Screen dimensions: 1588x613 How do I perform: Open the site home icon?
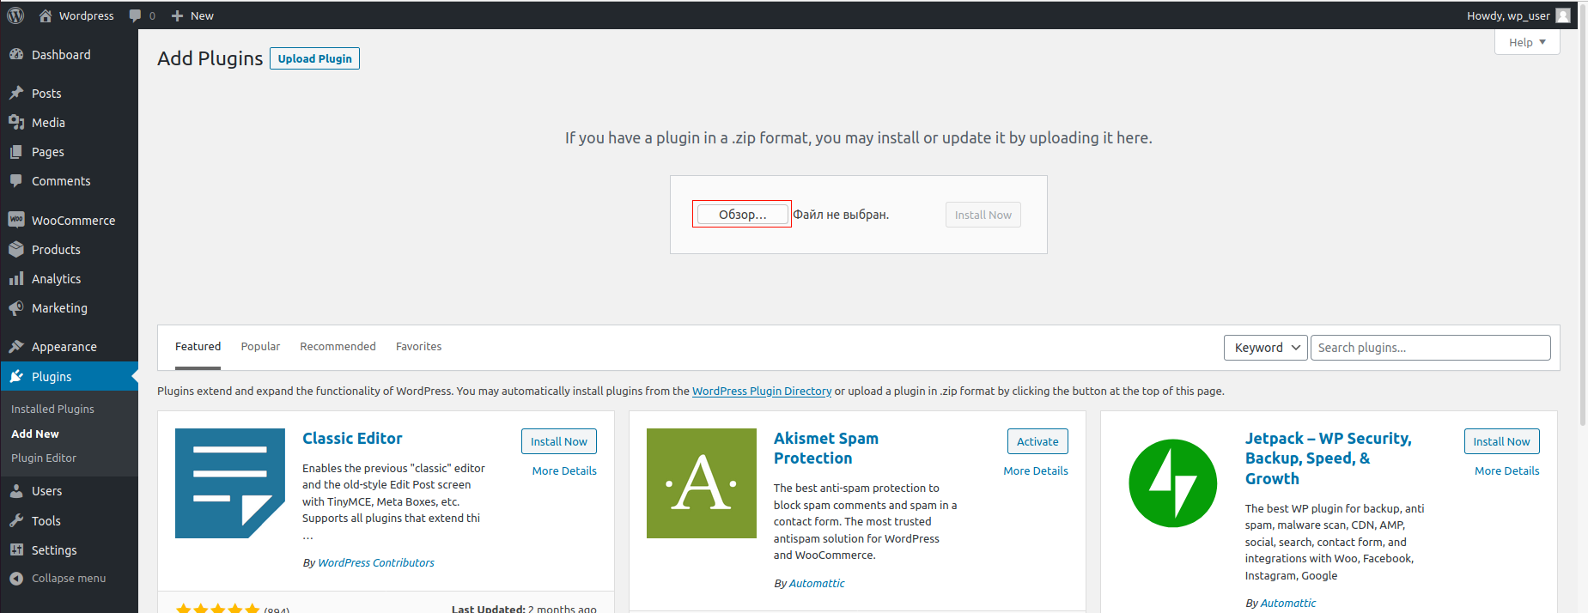pos(46,15)
